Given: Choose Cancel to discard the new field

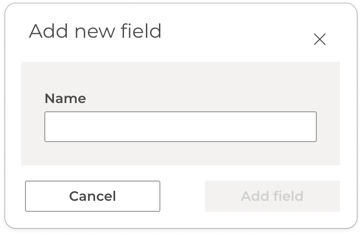Looking at the screenshot, I should (93, 196).
